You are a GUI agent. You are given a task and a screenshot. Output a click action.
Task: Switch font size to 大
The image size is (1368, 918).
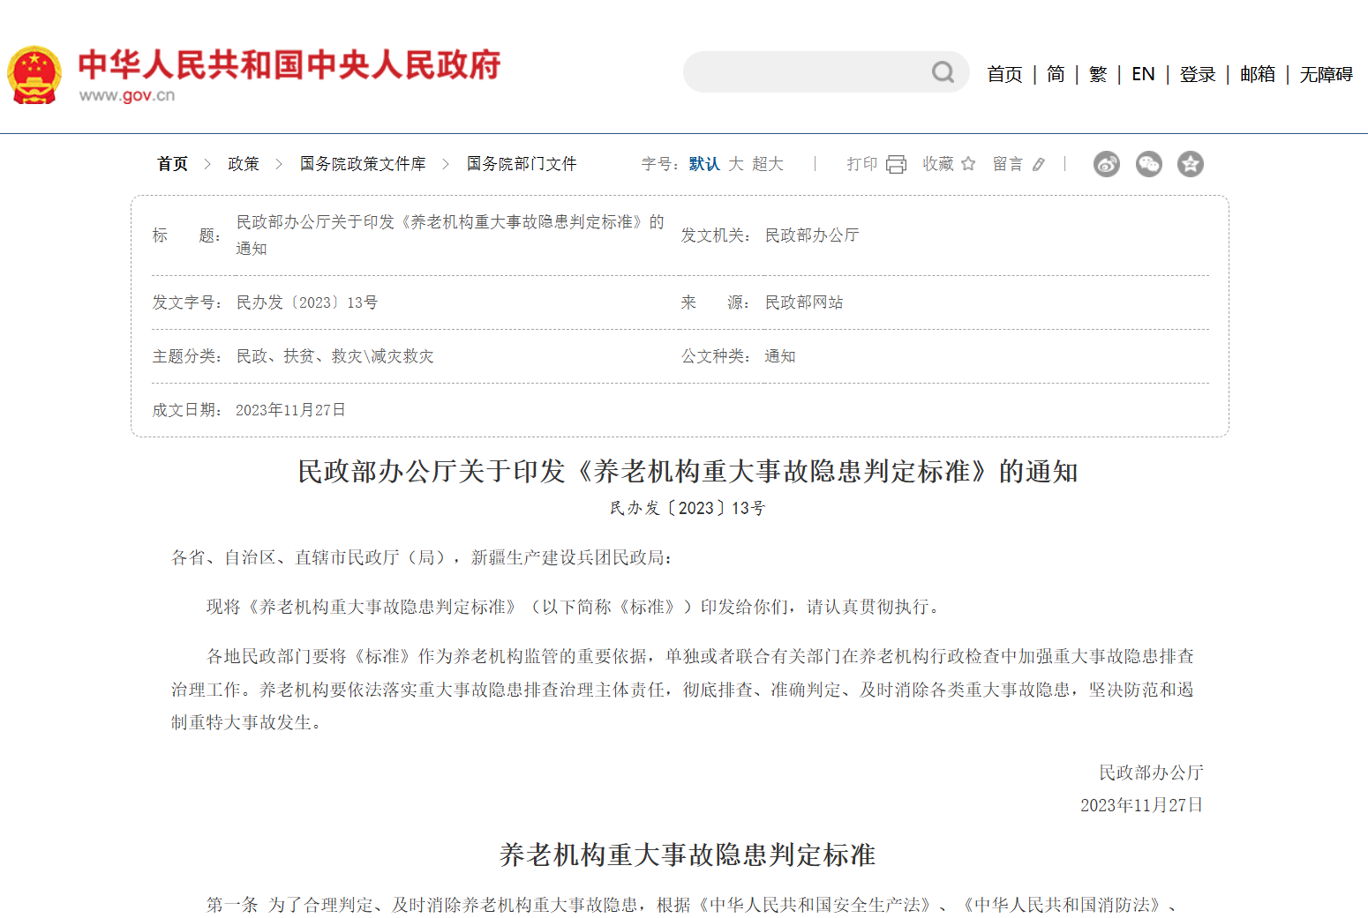click(735, 164)
